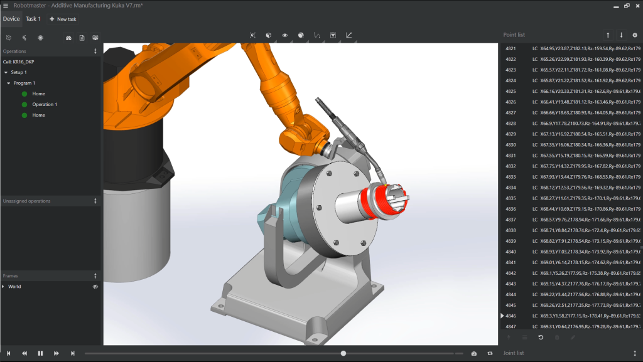Image resolution: width=643 pixels, height=362 pixels.
Task: Click the speedometer icon above Operations panel
Action: pos(68,38)
